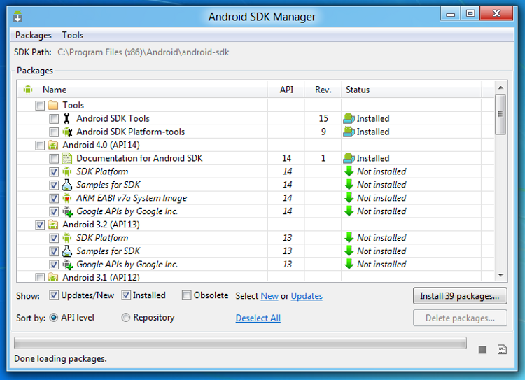The height and width of the screenshot is (380, 525).
Task: Uncheck the Updates/New show filter
Action: (x=54, y=295)
